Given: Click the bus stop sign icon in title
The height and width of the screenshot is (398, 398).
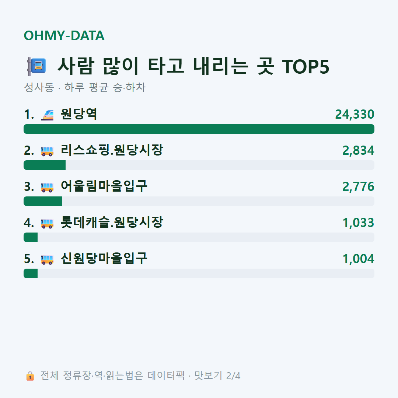Looking at the screenshot, I should tap(37, 66).
